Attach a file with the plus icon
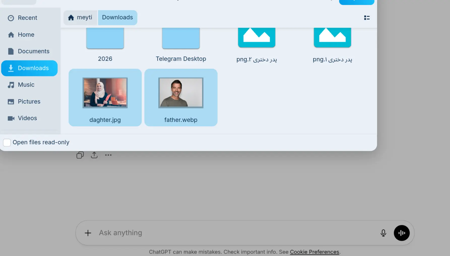The width and height of the screenshot is (450, 256). [88, 233]
